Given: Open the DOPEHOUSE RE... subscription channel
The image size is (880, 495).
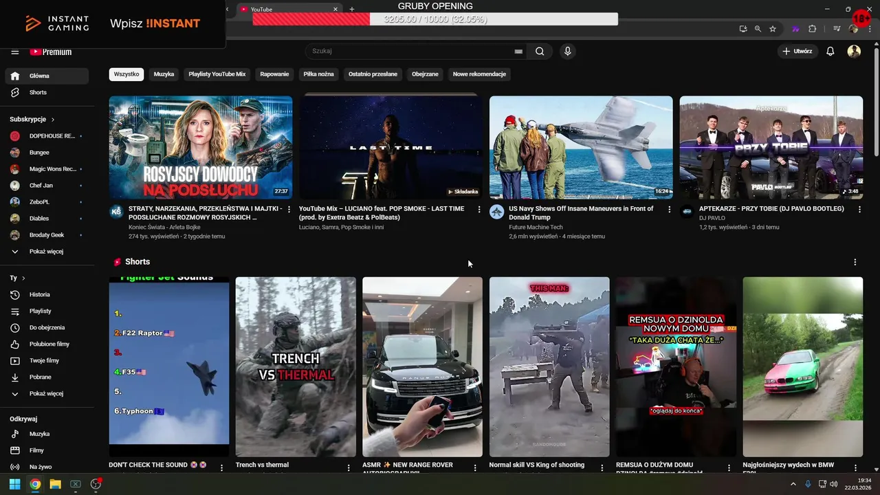Looking at the screenshot, I should (47, 136).
